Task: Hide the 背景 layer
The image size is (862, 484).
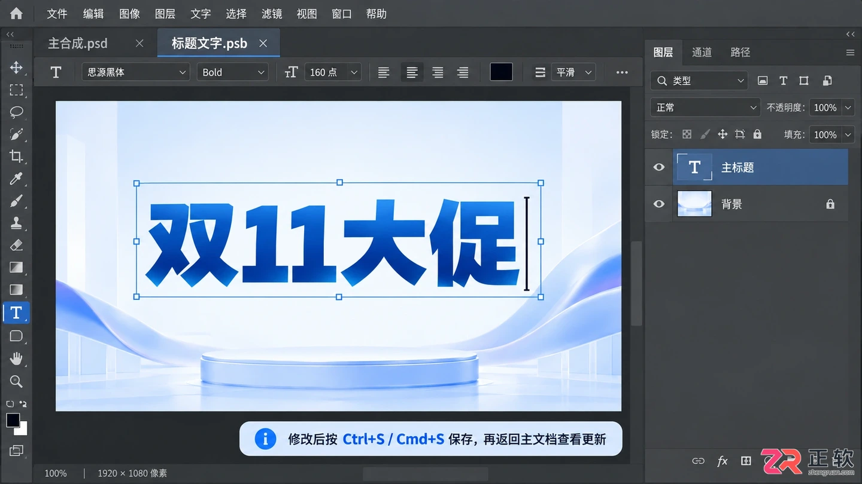Action: pos(659,204)
